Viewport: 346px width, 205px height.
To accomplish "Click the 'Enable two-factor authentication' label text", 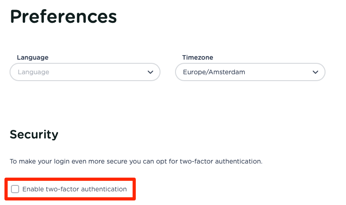I will coord(74,189).
